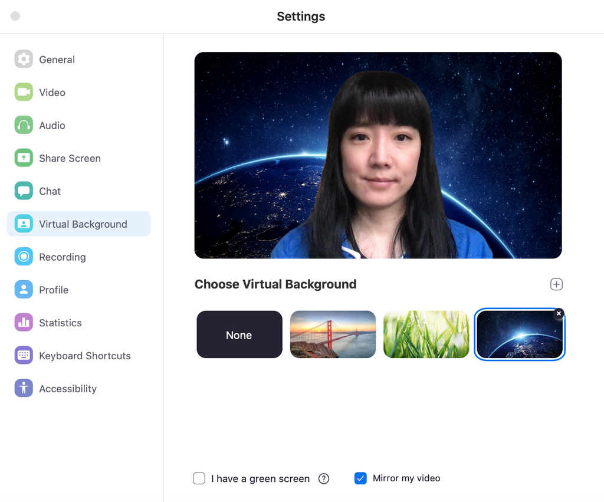The width and height of the screenshot is (604, 502).
Task: Open the Keyboard Shortcuts section
Action: point(84,356)
